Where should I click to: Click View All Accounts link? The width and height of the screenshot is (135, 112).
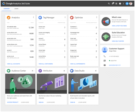[x=14, y=64]
